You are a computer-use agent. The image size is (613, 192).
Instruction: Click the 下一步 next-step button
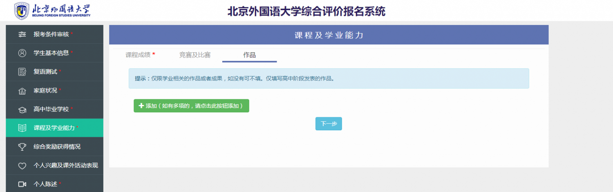pyautogui.click(x=329, y=124)
